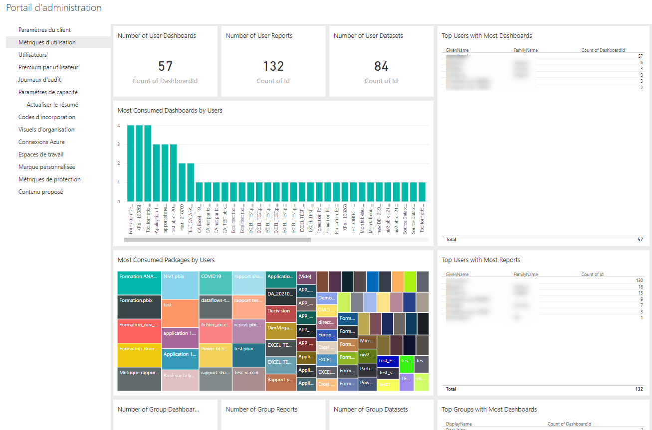Screen dimensions: 652x430
Task: Click the "Portail d'administration" page title
Action: click(x=53, y=7)
